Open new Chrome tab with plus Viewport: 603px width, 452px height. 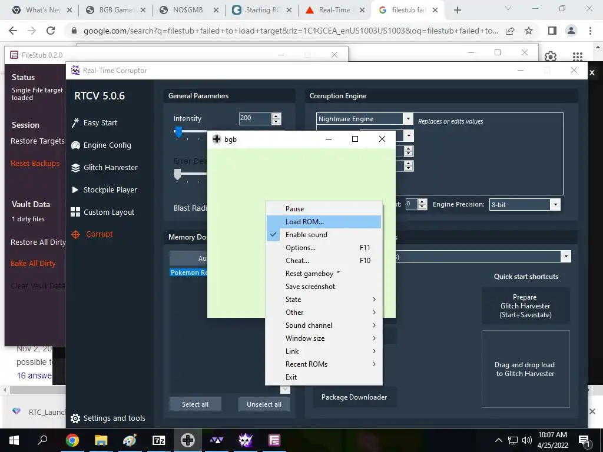457,10
